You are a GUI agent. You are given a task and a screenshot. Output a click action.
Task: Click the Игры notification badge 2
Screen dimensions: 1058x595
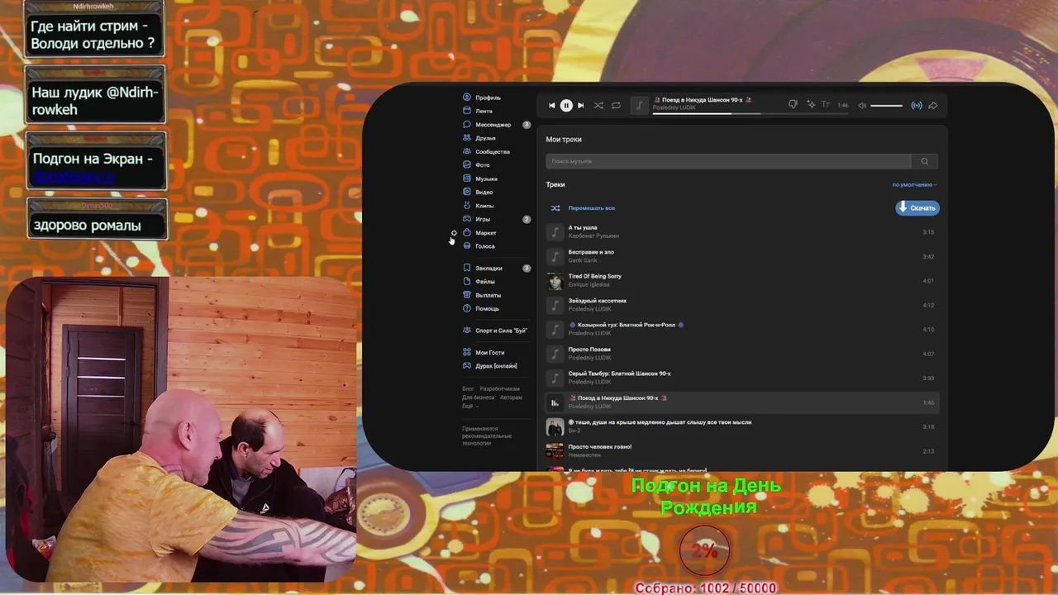[527, 219]
